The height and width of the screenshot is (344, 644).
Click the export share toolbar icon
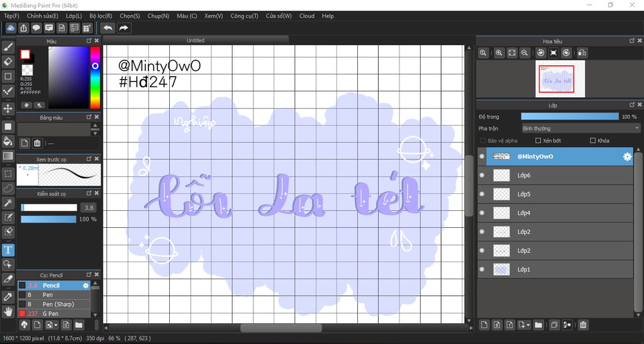pyautogui.click(x=24, y=28)
